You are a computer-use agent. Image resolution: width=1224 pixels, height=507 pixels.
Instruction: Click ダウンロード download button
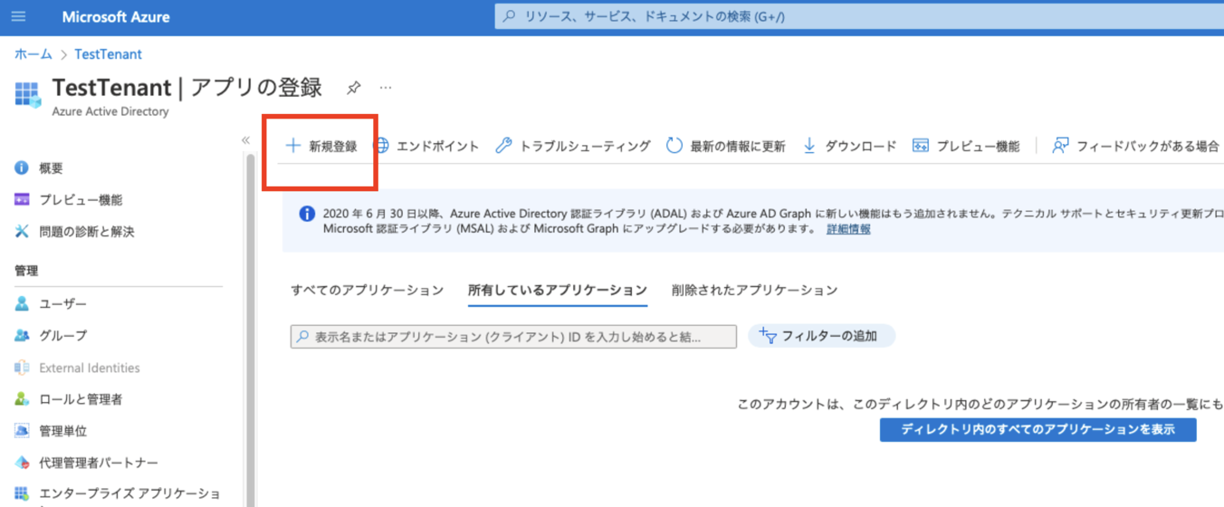click(849, 146)
